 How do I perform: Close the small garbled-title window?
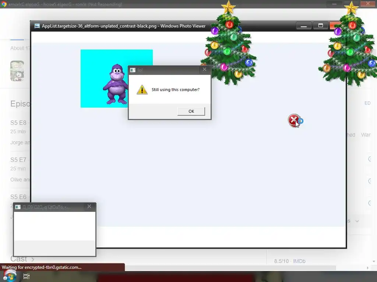point(89,206)
